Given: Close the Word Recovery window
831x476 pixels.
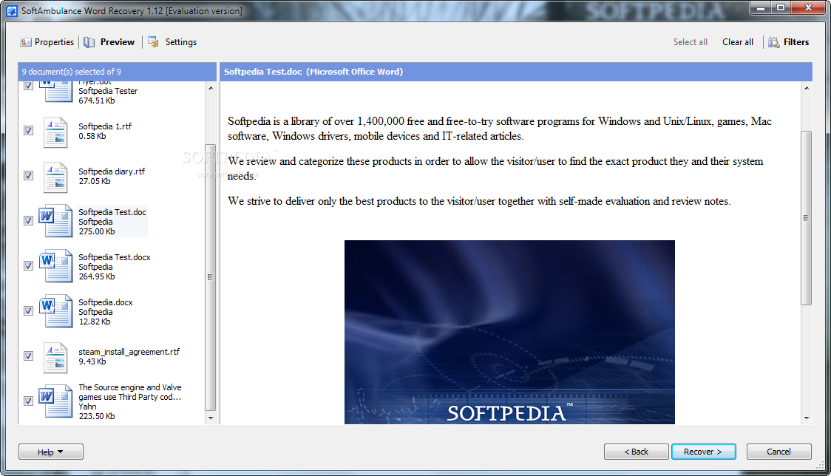Looking at the screenshot, I should coord(808,7).
